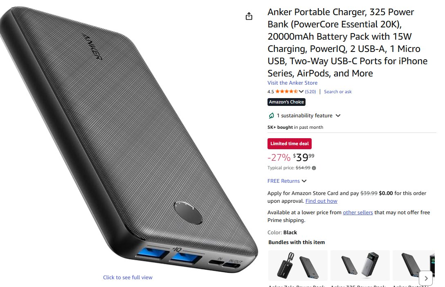
Task: Click the Search or ask link
Action: pos(338,92)
